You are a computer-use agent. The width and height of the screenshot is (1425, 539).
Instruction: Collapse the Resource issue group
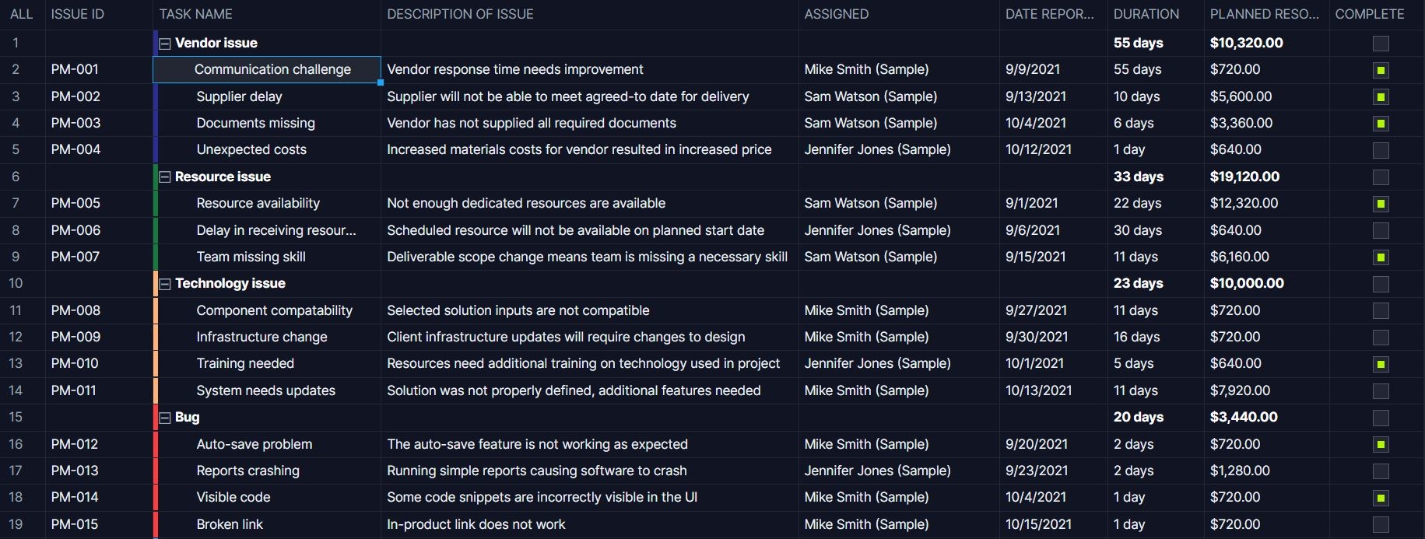pyautogui.click(x=165, y=177)
